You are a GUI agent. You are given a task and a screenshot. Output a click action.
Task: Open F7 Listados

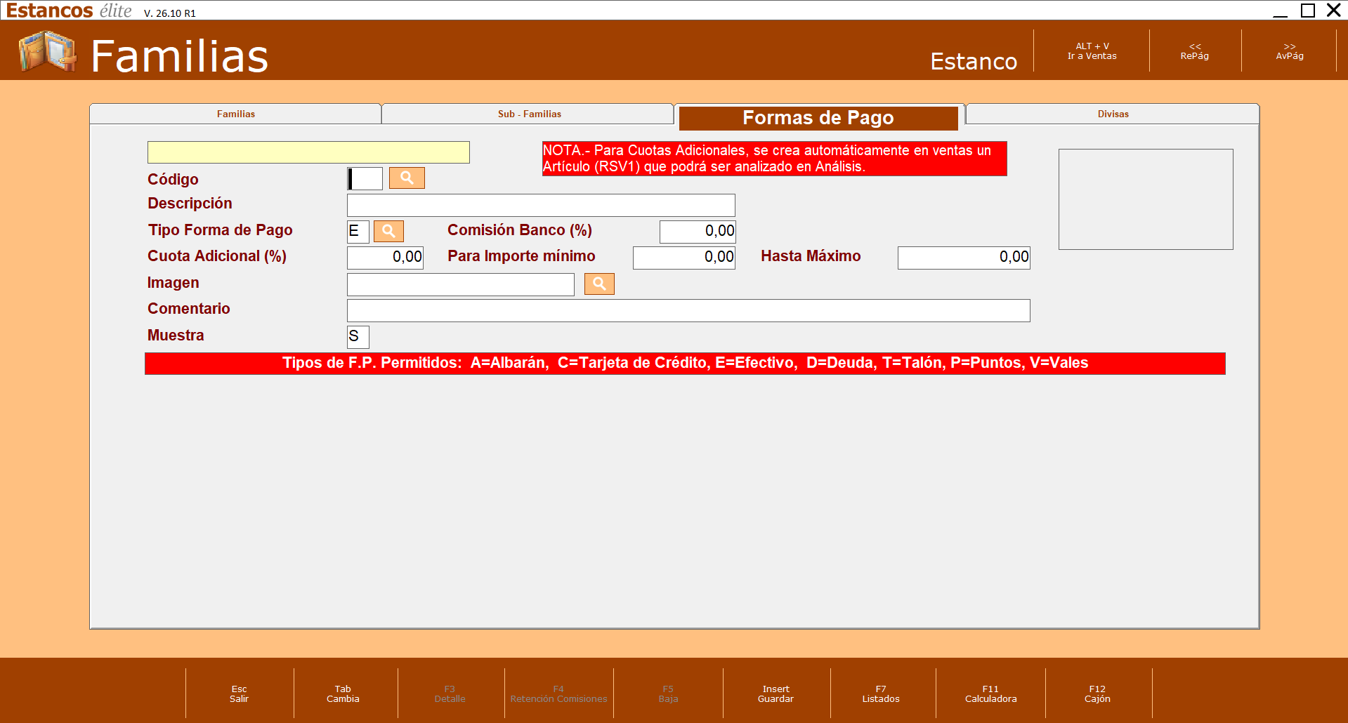point(881,694)
